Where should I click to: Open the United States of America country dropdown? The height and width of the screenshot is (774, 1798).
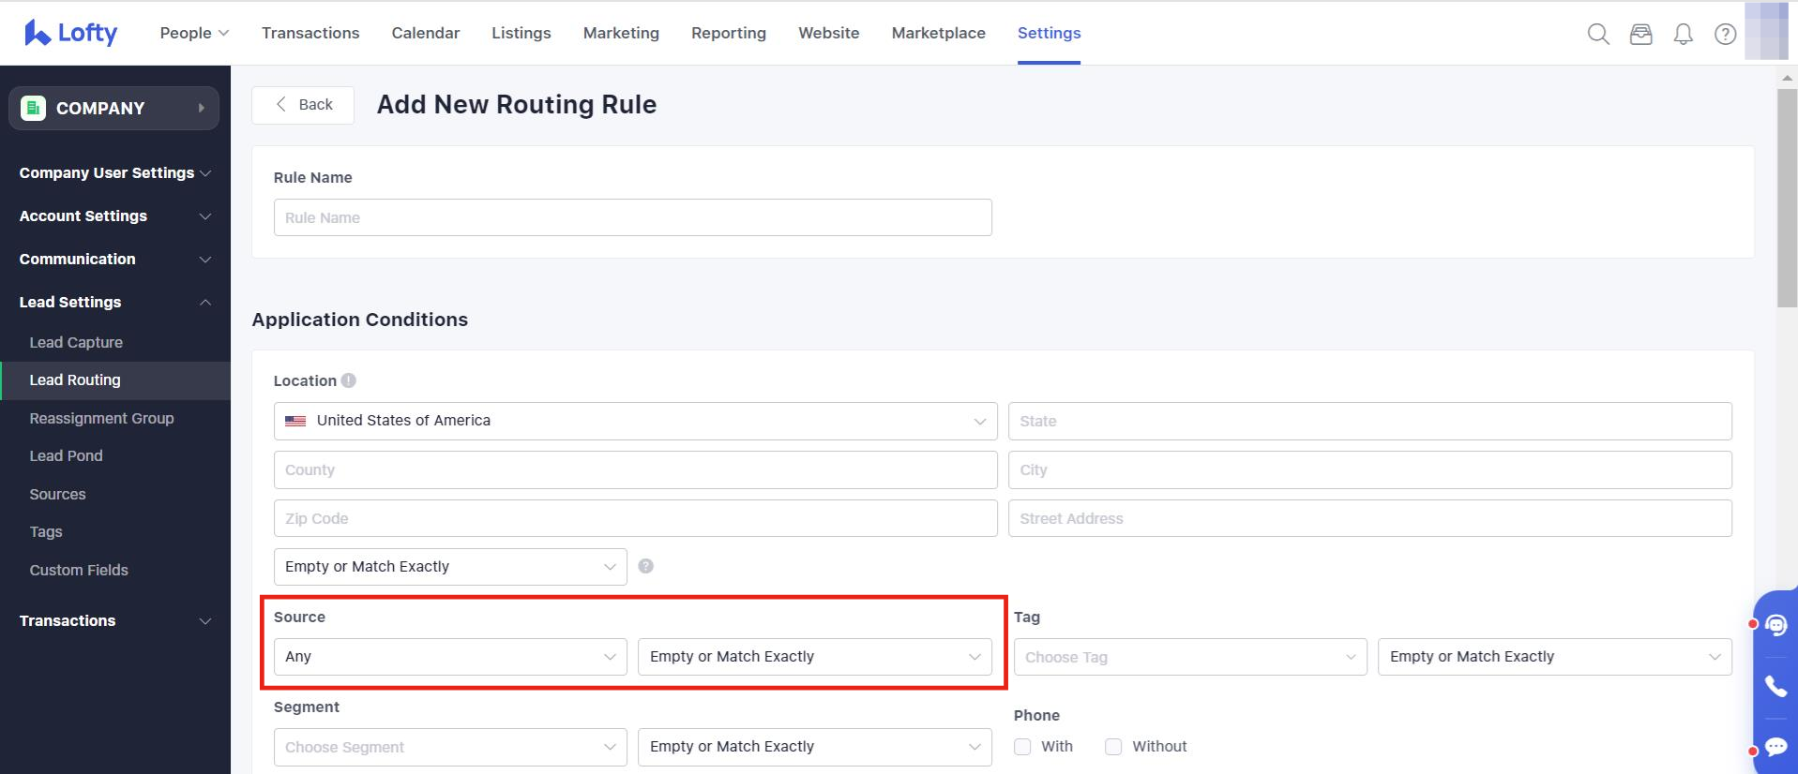pyautogui.click(x=635, y=421)
